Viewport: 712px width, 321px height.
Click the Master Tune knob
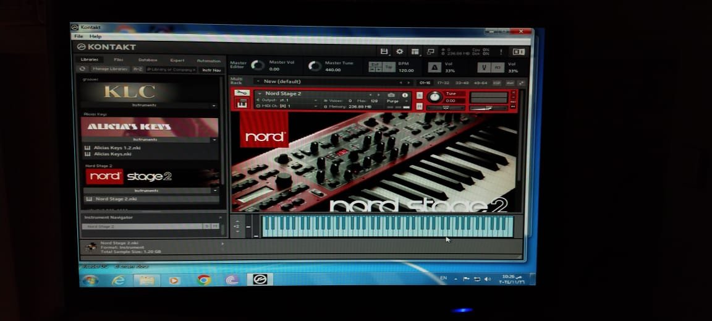point(315,66)
